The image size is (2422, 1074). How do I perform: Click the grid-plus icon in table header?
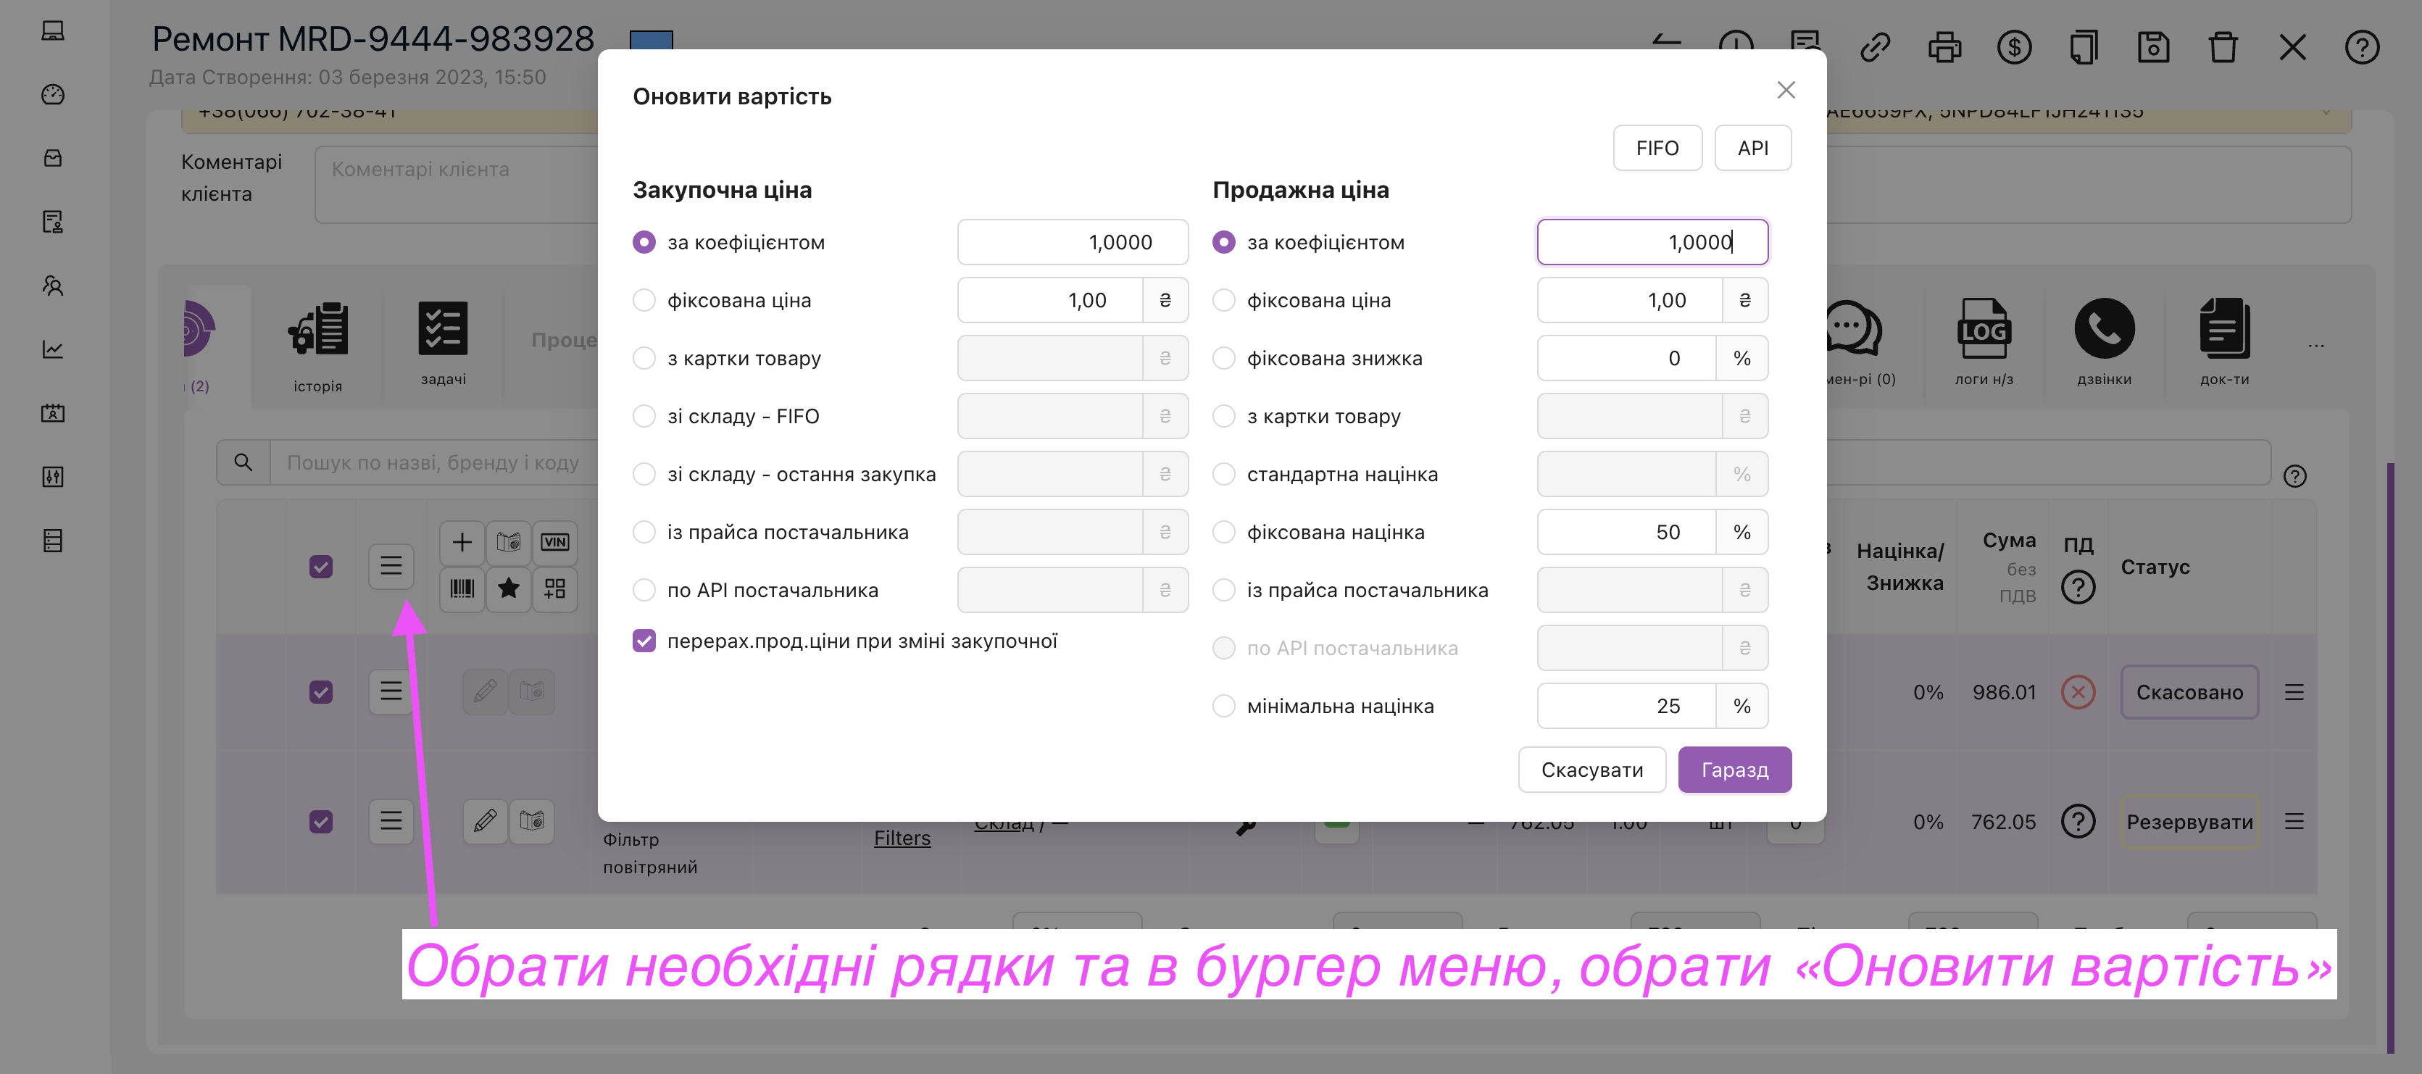554,588
